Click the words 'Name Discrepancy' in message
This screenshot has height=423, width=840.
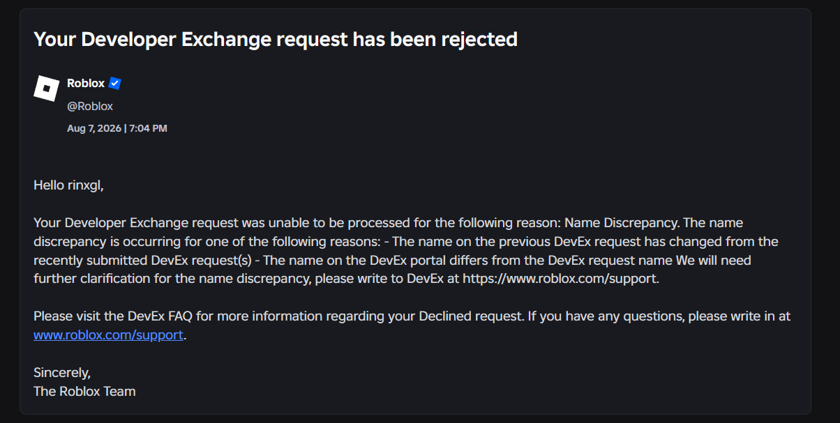[622, 223]
